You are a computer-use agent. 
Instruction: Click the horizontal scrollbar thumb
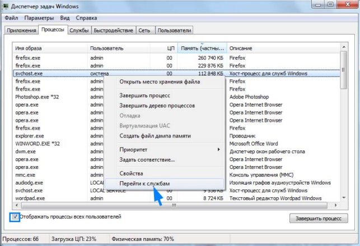tap(174, 205)
